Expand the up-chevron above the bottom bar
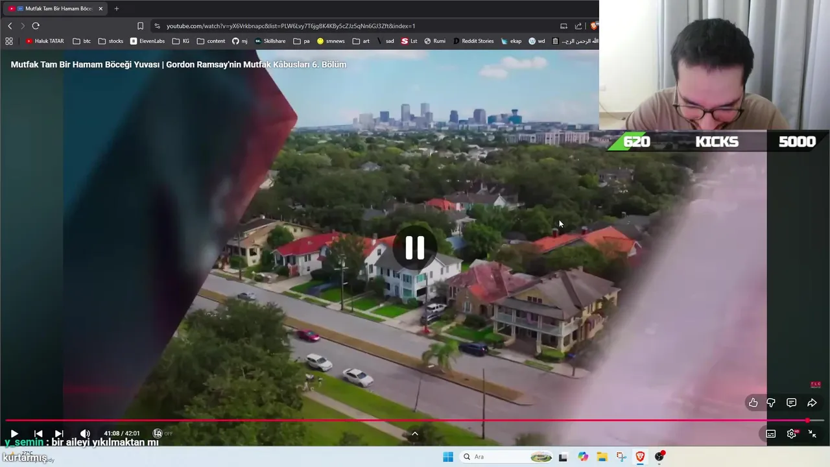This screenshot has height=467, width=830. tap(415, 434)
